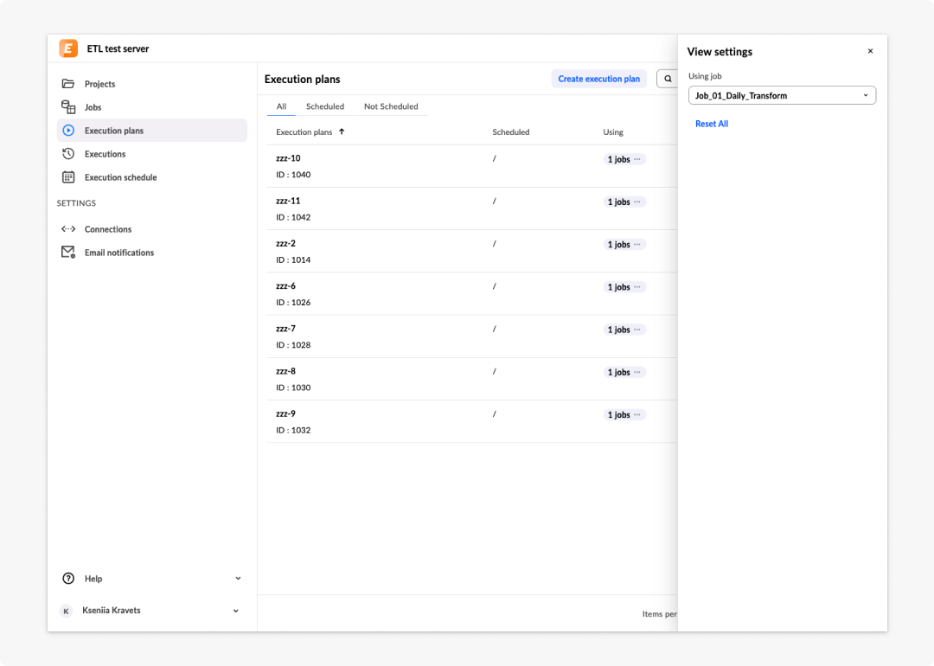Click 1 jobs badge for zzz-10
Viewport: 934px width, 666px height.
624,159
